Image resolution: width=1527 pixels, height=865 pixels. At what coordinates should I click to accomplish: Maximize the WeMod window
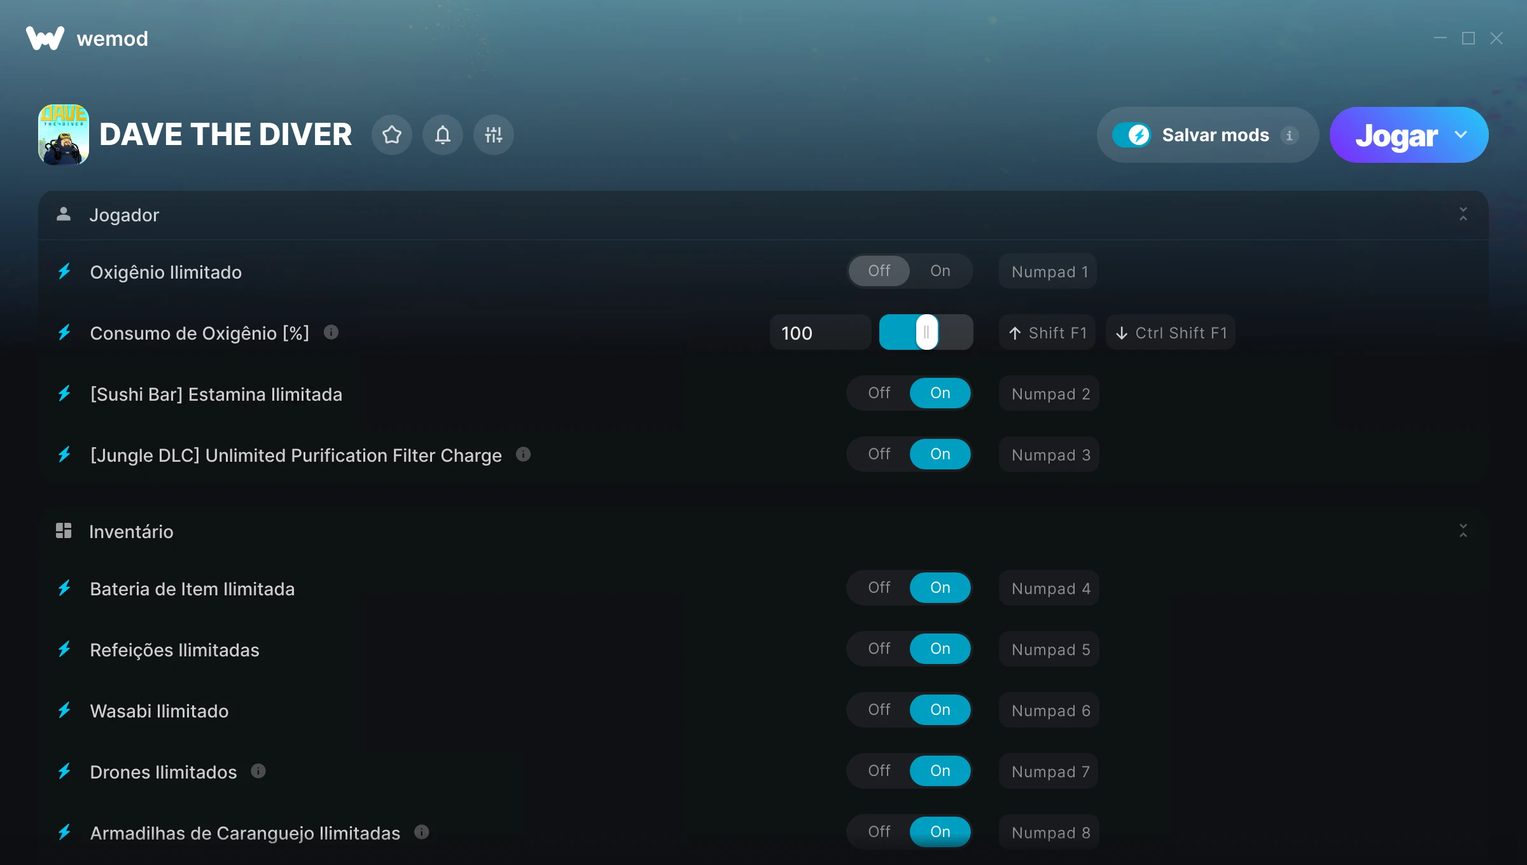tap(1468, 38)
